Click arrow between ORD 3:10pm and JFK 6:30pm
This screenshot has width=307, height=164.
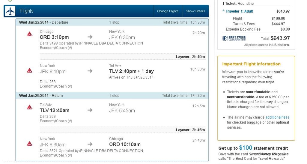point(90,37)
